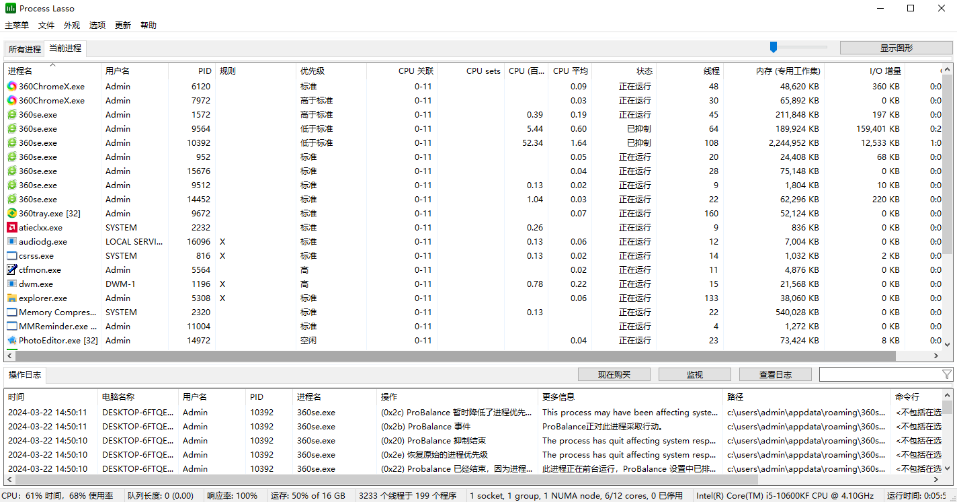Click the 360ChromeX.exe icon for PID 7972

coord(12,100)
